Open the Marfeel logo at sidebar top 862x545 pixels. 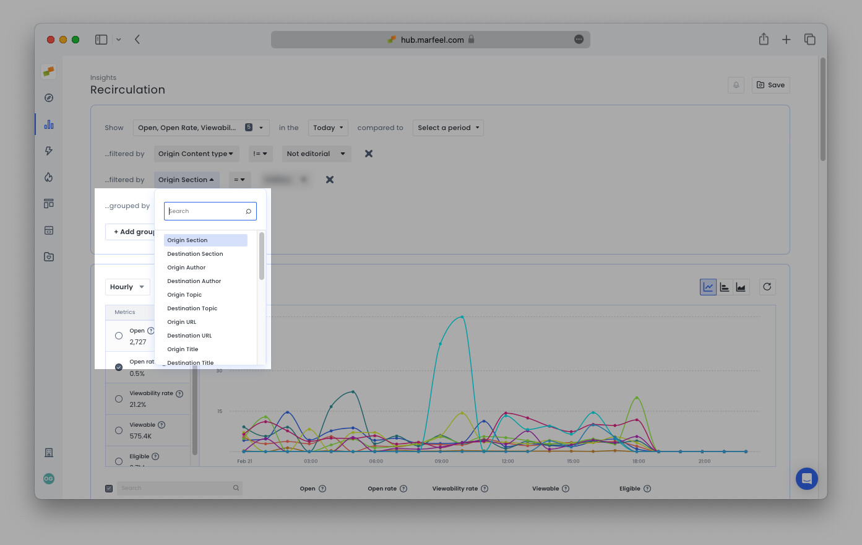48,71
